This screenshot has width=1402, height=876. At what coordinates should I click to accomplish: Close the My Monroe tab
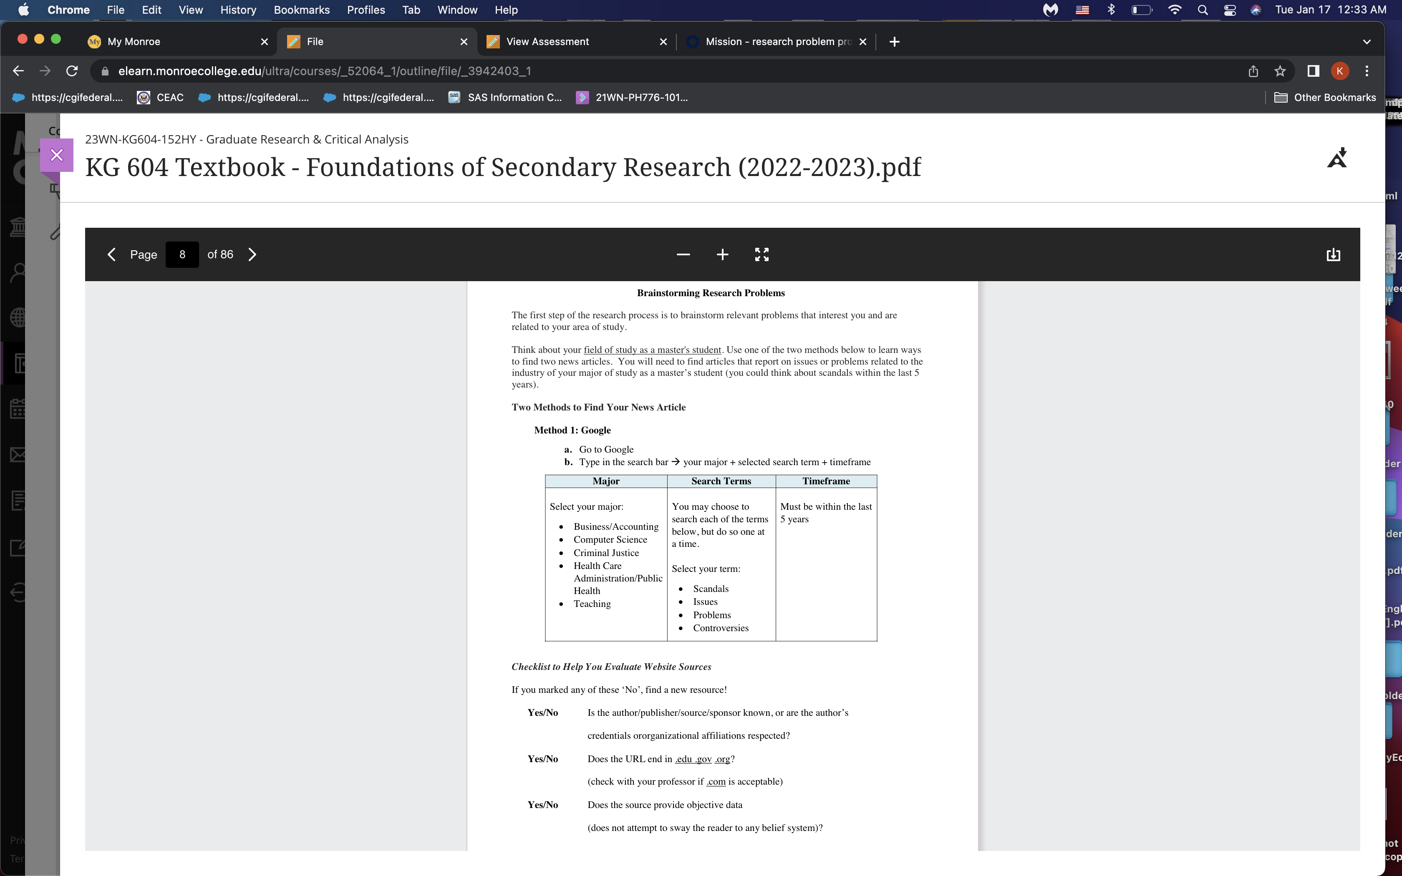click(x=264, y=42)
